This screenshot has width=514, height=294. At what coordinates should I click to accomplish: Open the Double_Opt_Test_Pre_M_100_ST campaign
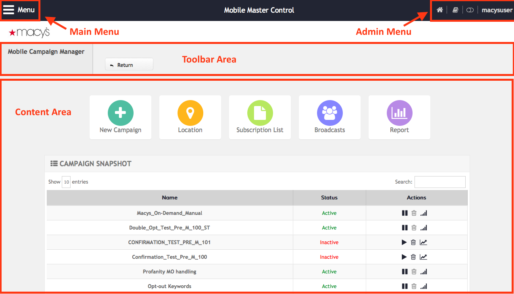tap(170, 228)
